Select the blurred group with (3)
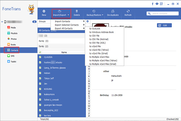The width and height of the screenshot is (181, 121). tap(61, 36)
